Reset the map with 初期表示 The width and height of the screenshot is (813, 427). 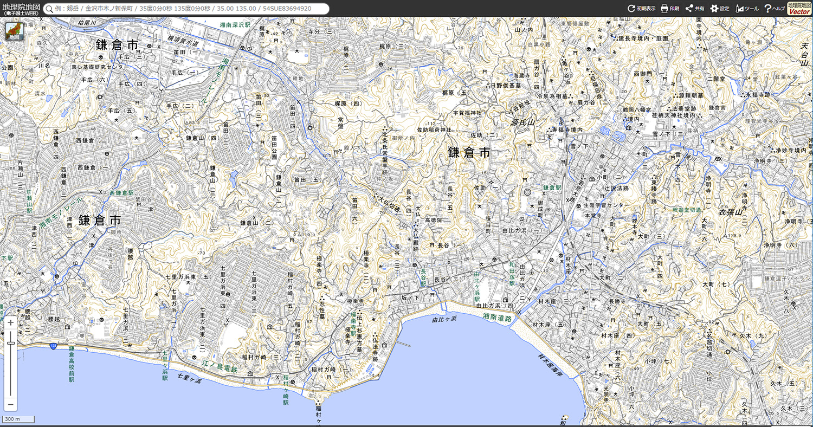click(641, 9)
